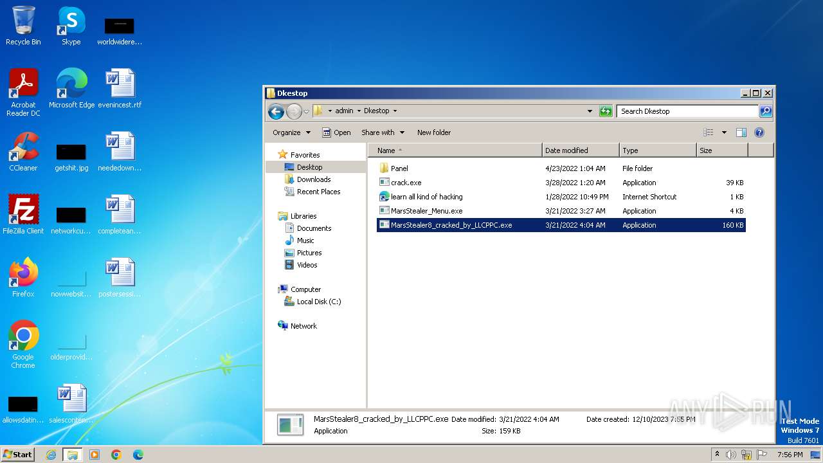Select Music library

point(305,241)
